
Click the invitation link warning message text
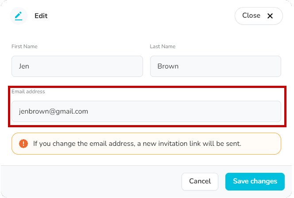(137, 144)
